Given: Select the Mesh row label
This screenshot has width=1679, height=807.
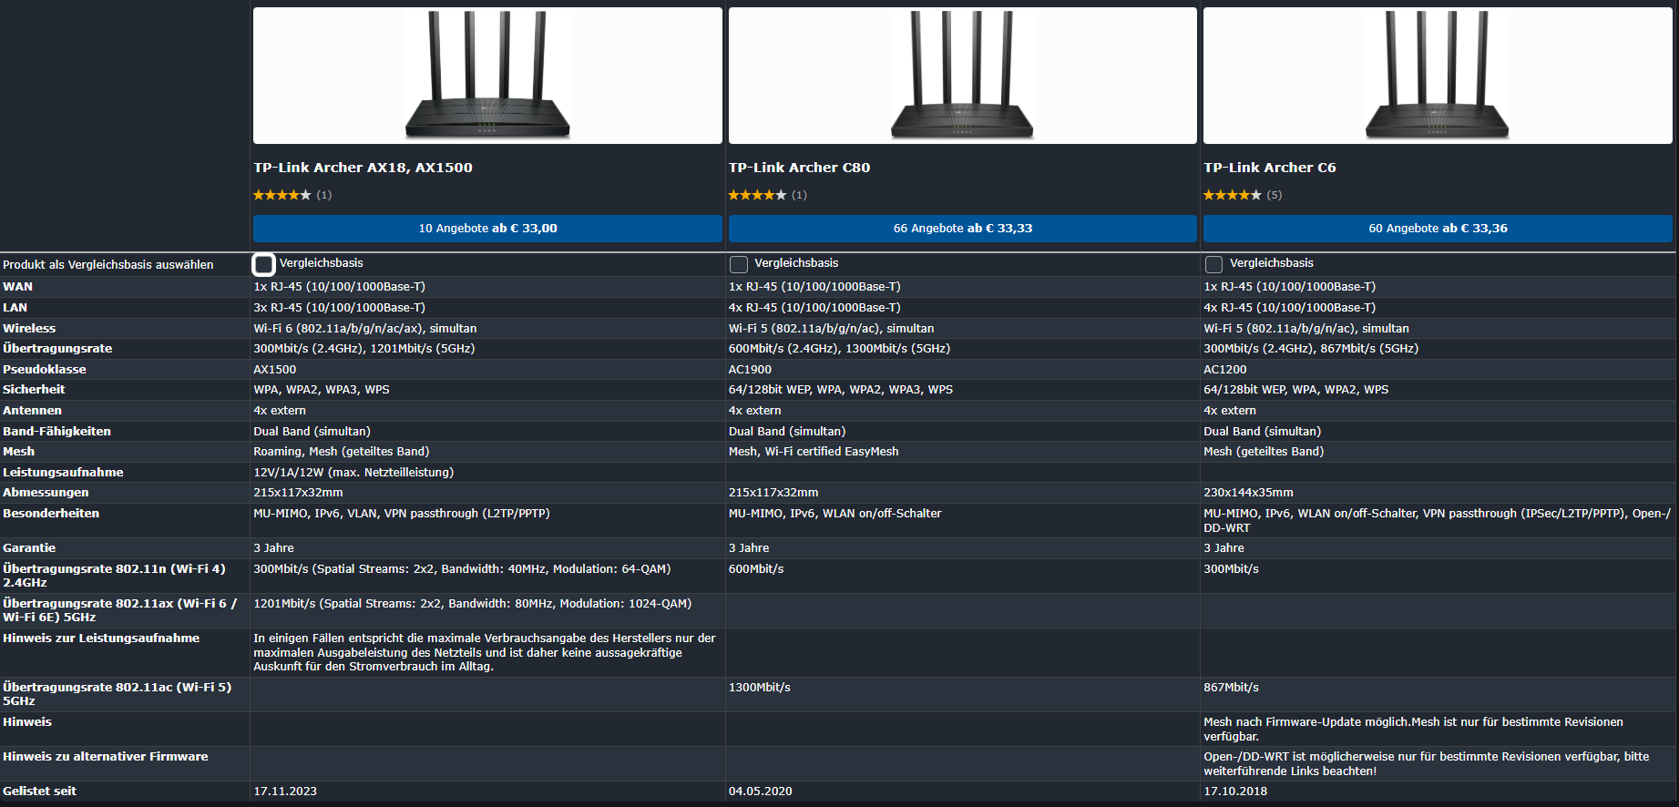Looking at the screenshot, I should 18,452.
